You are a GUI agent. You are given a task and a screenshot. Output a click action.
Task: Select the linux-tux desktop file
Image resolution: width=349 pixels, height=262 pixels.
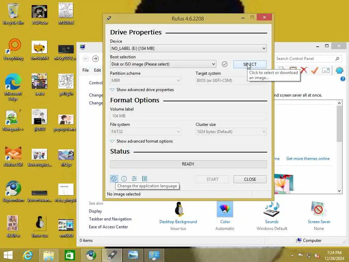tap(40, 227)
